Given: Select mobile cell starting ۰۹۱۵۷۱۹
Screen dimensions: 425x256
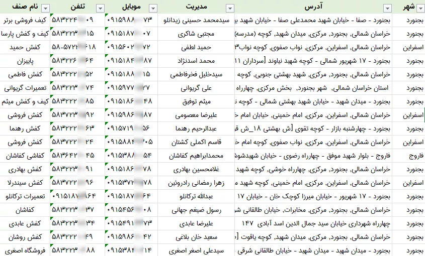Looking at the screenshot, I should coord(131,129).
